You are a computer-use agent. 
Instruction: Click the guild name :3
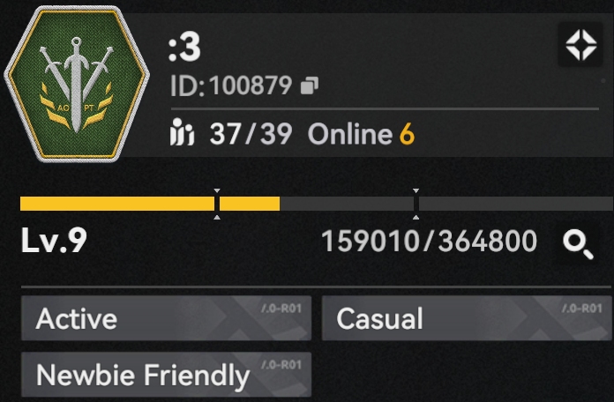[x=184, y=47]
